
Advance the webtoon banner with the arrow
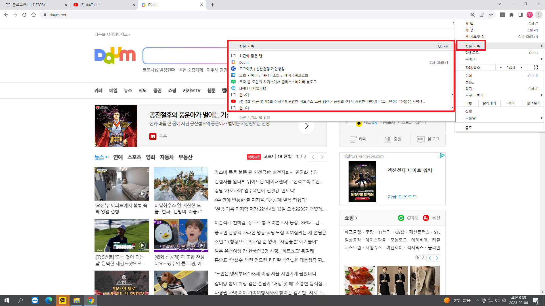click(x=306, y=126)
